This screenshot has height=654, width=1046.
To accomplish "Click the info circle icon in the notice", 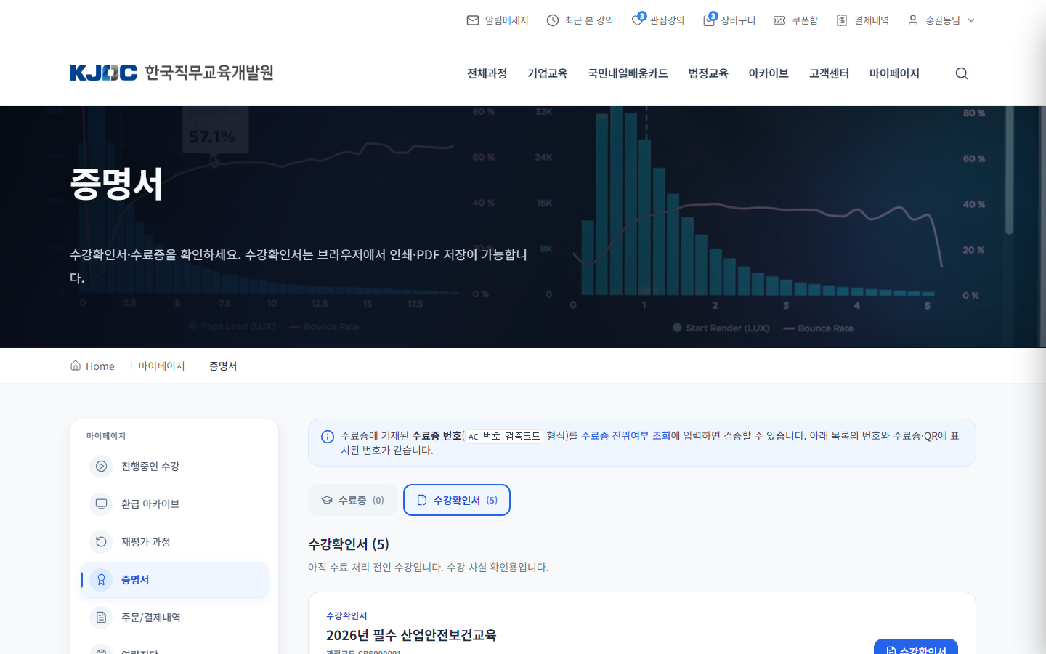I will (328, 437).
